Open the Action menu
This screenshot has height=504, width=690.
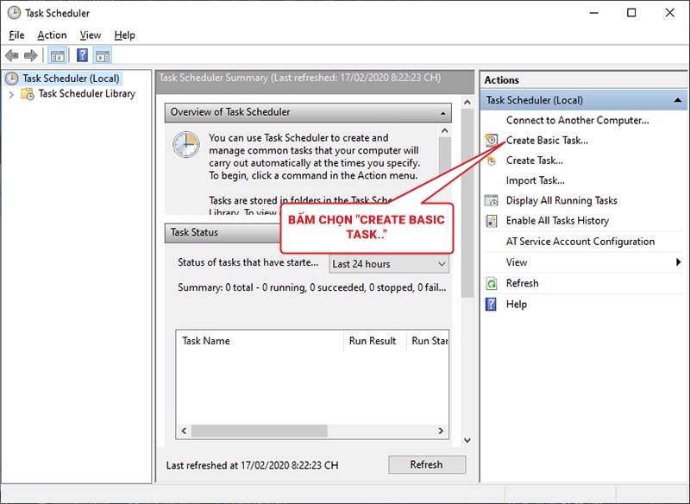coord(52,35)
